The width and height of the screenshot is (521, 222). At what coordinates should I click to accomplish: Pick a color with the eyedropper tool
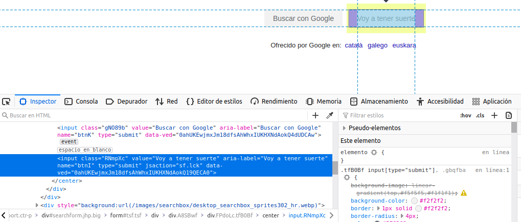click(330, 115)
